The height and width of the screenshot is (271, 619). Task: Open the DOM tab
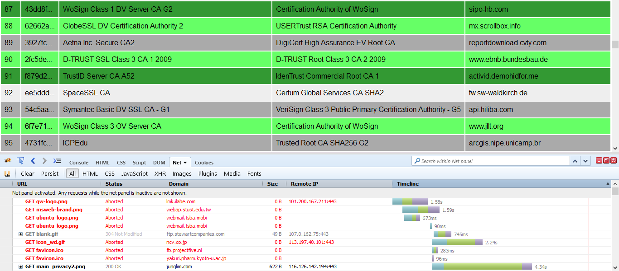coord(159,163)
